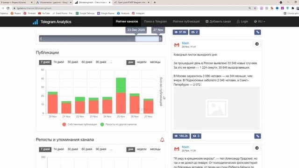The width and height of the screenshot is (299, 168).
Task: Open the Facebook bookmark
Action: point(123,14)
